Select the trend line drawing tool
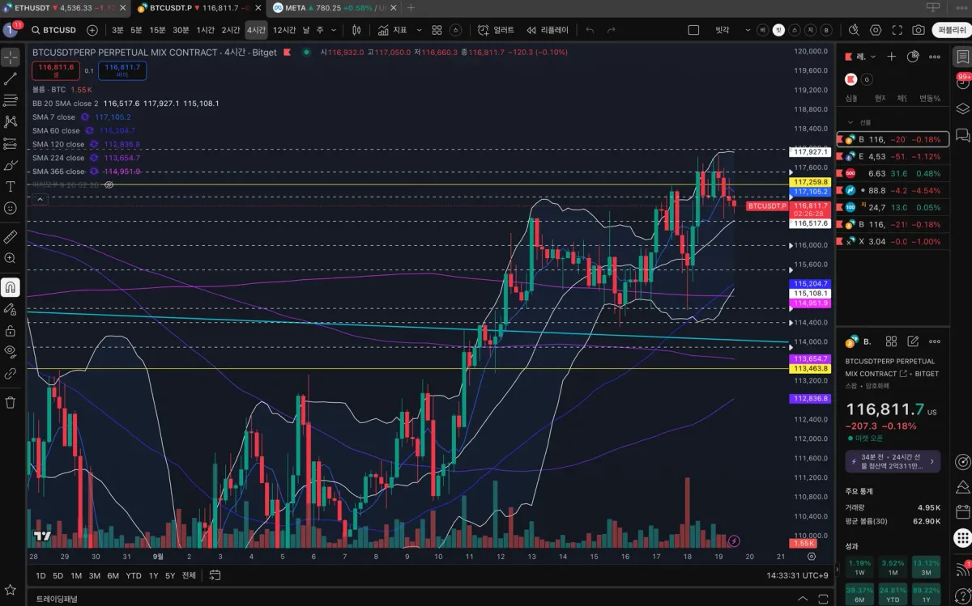The width and height of the screenshot is (972, 606). tap(11, 79)
